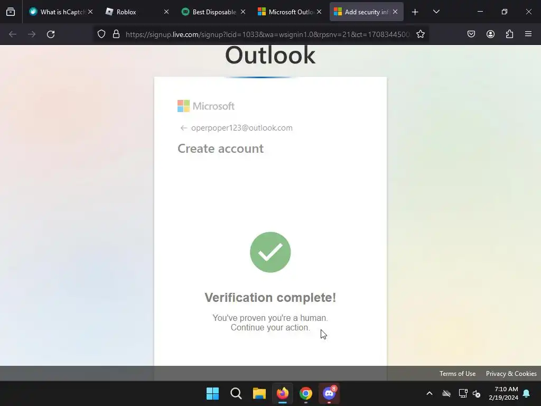Open the Firefox account icon

[490, 34]
